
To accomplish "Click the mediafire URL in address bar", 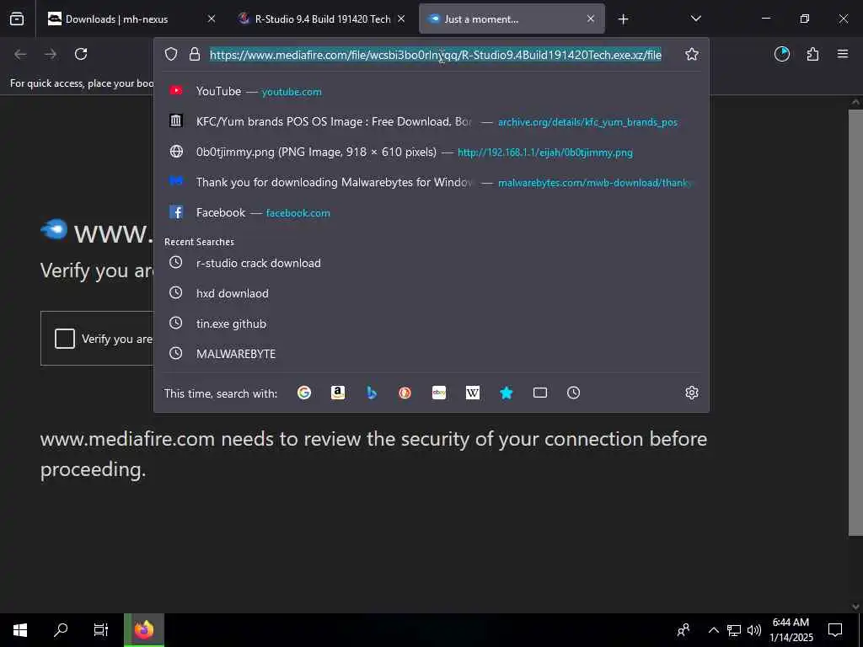I will (436, 55).
